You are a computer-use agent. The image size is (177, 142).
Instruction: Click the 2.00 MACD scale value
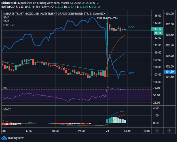156,108
